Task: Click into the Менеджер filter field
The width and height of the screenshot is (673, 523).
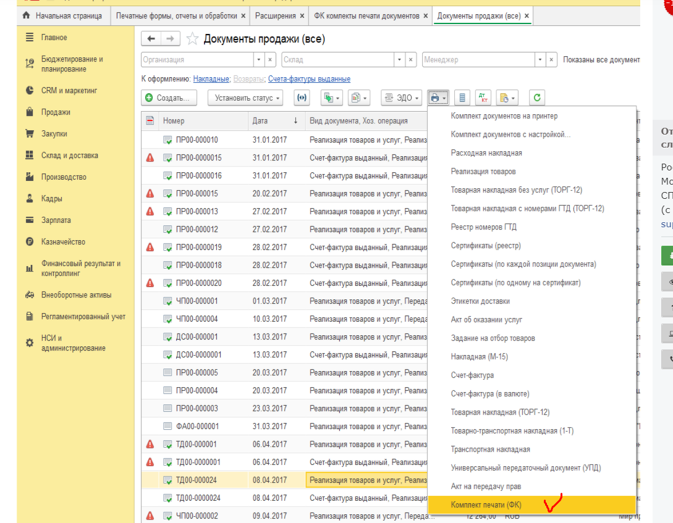Action: tap(477, 60)
